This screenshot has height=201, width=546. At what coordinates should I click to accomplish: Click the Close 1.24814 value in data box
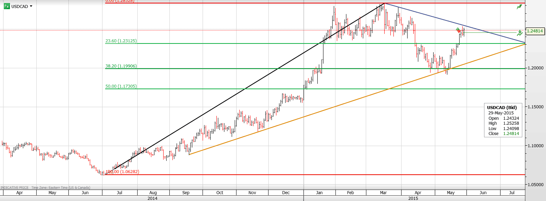[510, 133]
